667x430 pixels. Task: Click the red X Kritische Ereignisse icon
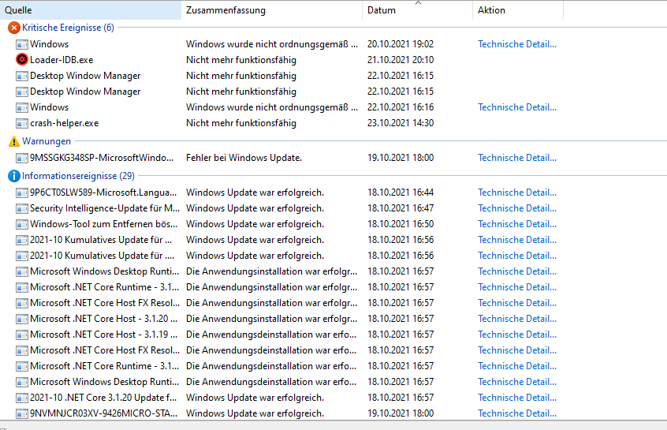pos(14,28)
